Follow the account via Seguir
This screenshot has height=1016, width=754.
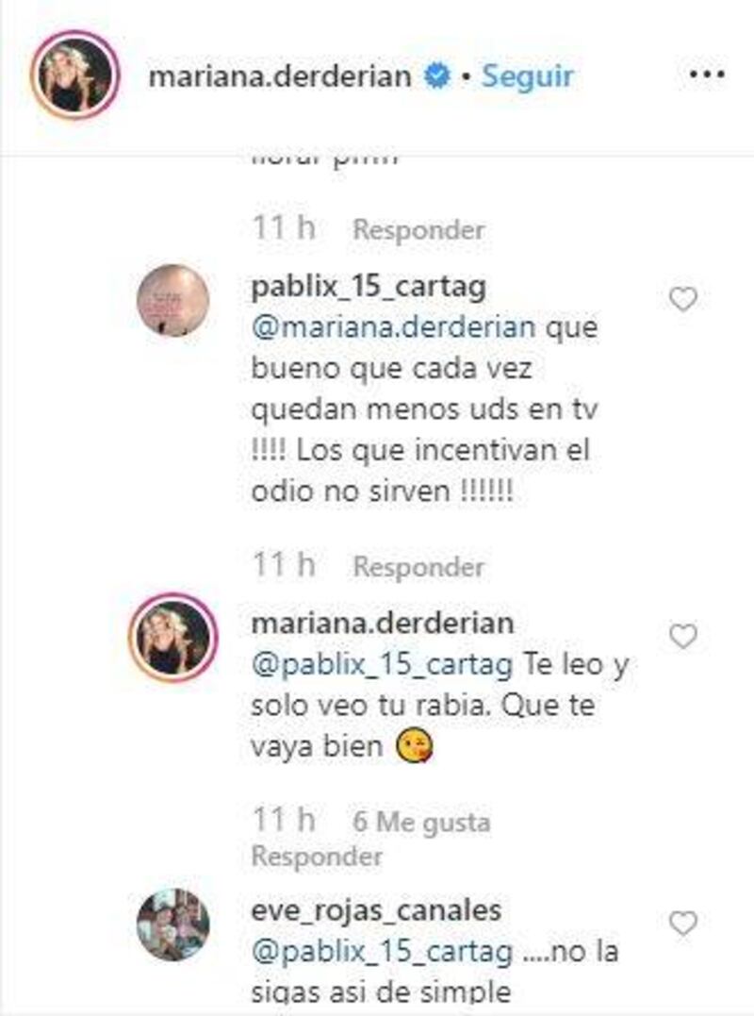tap(528, 75)
